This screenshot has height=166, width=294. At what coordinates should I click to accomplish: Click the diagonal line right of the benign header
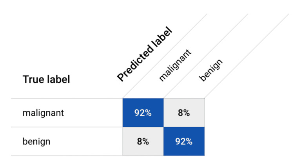point(247,56)
